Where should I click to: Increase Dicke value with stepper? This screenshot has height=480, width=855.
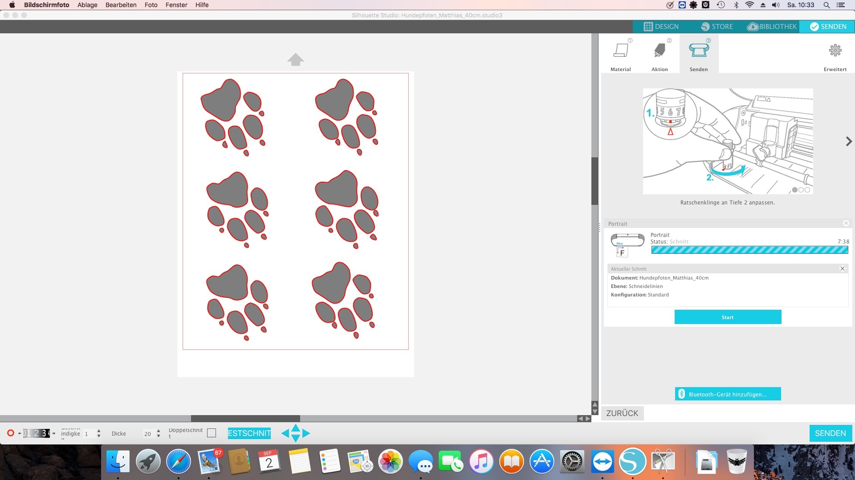point(159,431)
